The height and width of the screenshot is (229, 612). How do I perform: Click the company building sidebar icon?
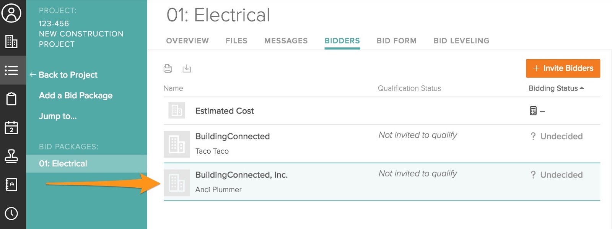pos(11,41)
